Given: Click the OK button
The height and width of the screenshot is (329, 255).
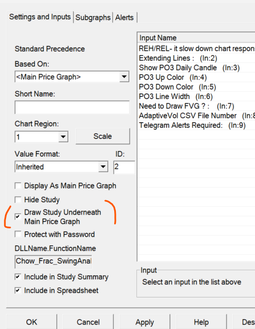Looking at the screenshot, I should [x=32, y=322].
